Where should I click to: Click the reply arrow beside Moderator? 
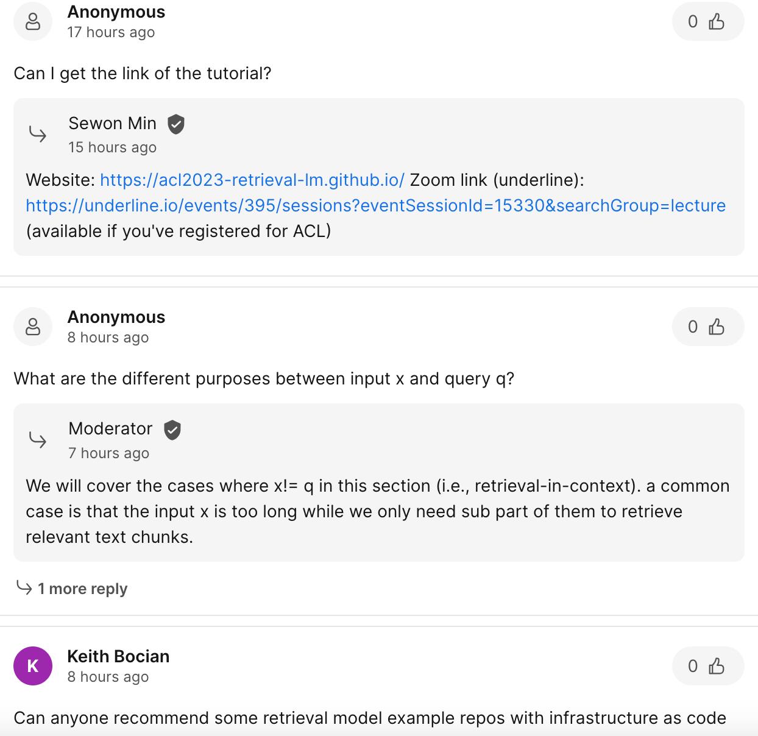click(38, 439)
